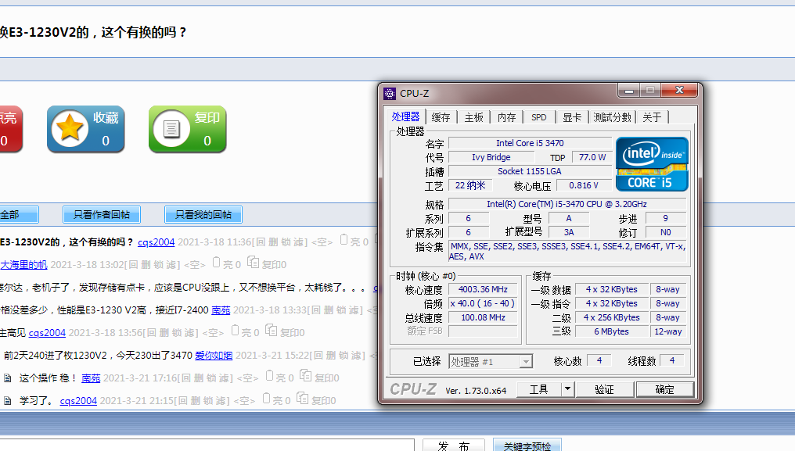Click 亮 icon in 这个操作稳 row

(x=270, y=376)
